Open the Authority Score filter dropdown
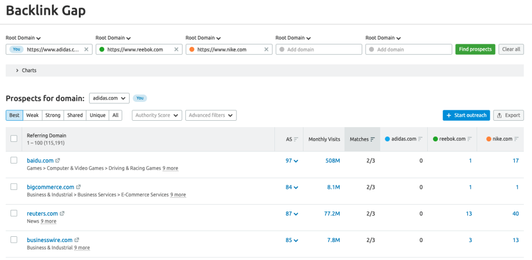Image resolution: width=532 pixels, height=260 pixels. 157,115
